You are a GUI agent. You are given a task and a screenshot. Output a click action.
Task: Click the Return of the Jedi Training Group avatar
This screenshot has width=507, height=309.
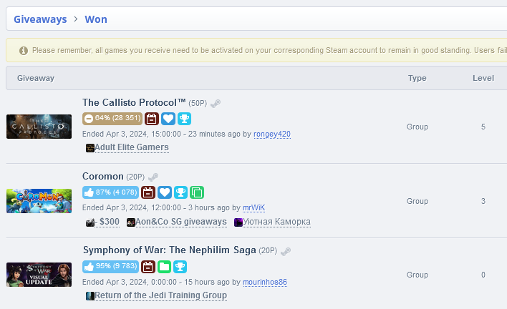[x=90, y=295]
